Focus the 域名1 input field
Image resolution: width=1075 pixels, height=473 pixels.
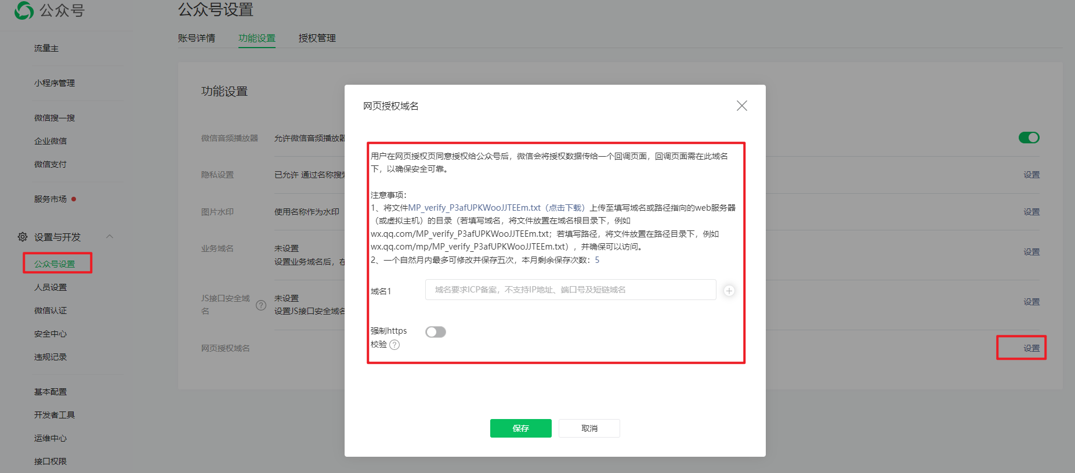pyautogui.click(x=571, y=290)
